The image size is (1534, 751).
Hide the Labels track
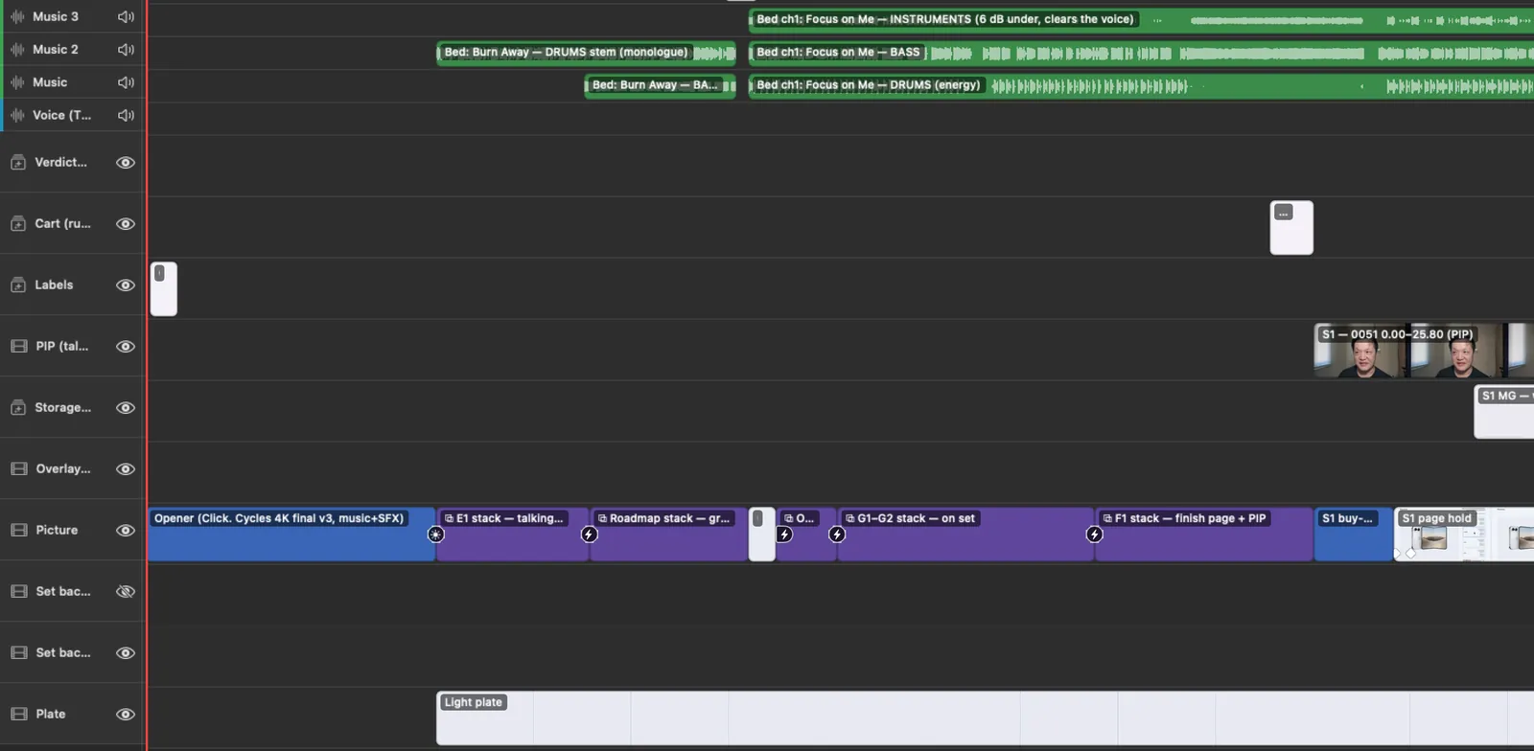(126, 284)
